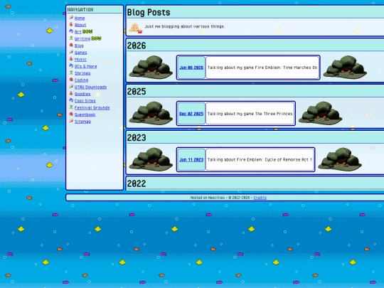This screenshot has width=384, height=288.
Task: Click the icon beside OCs & More
Action: click(71, 65)
